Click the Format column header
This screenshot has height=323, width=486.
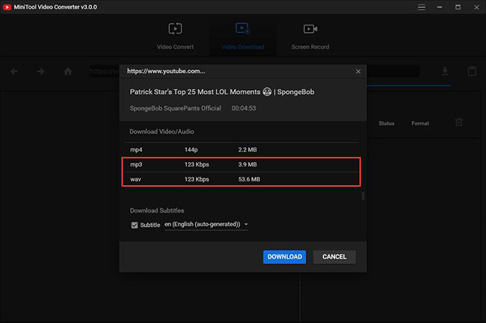tap(420, 123)
